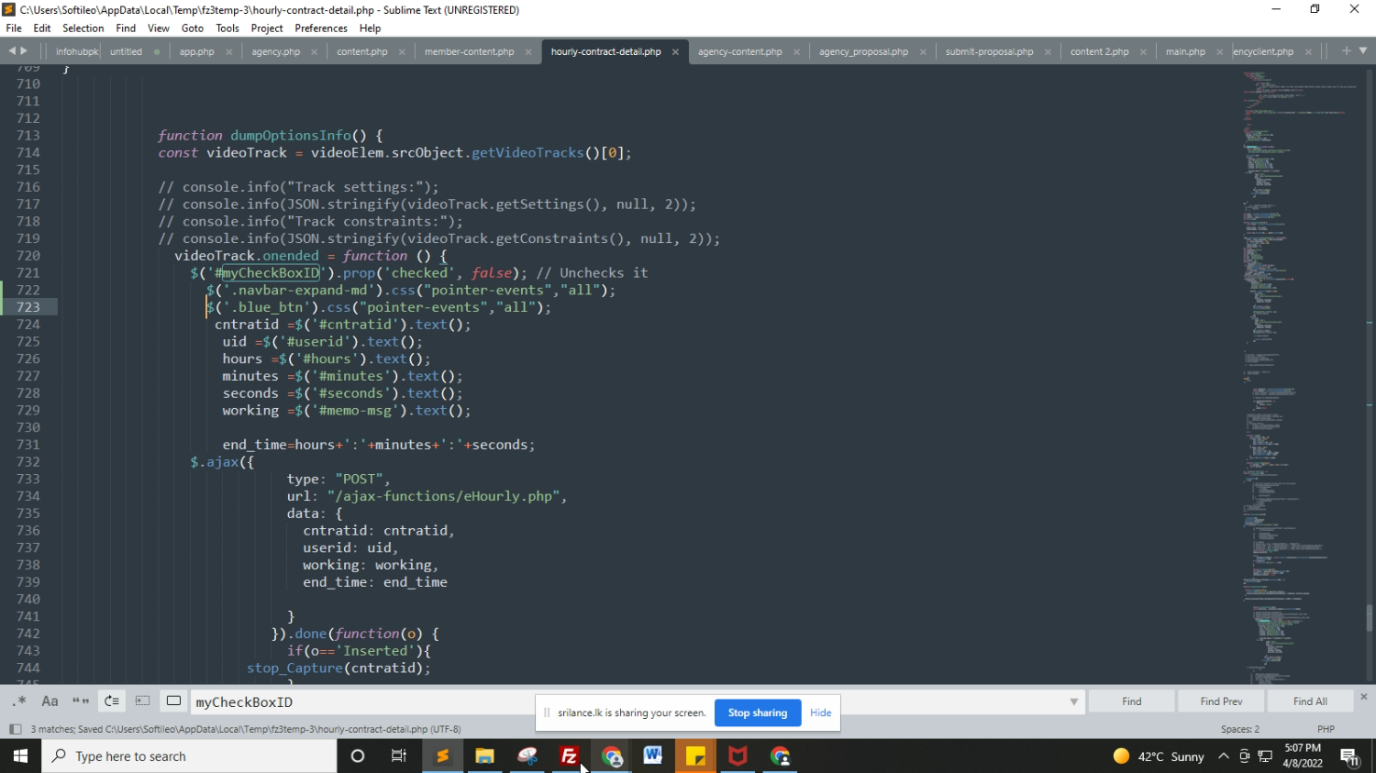The image size is (1376, 773).
Task: Click the side bar toggle icon in status bar
Action: [15, 729]
